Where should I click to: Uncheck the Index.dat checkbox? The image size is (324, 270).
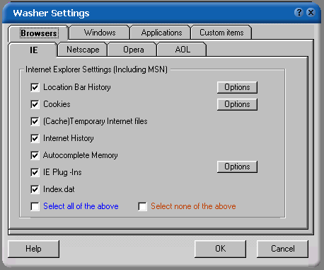35,189
